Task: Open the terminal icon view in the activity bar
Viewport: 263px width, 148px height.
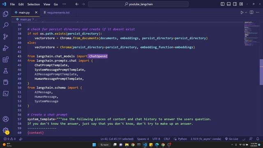Action: 5,94
